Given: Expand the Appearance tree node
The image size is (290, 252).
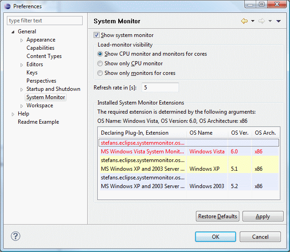Looking at the screenshot, I should point(21,40).
